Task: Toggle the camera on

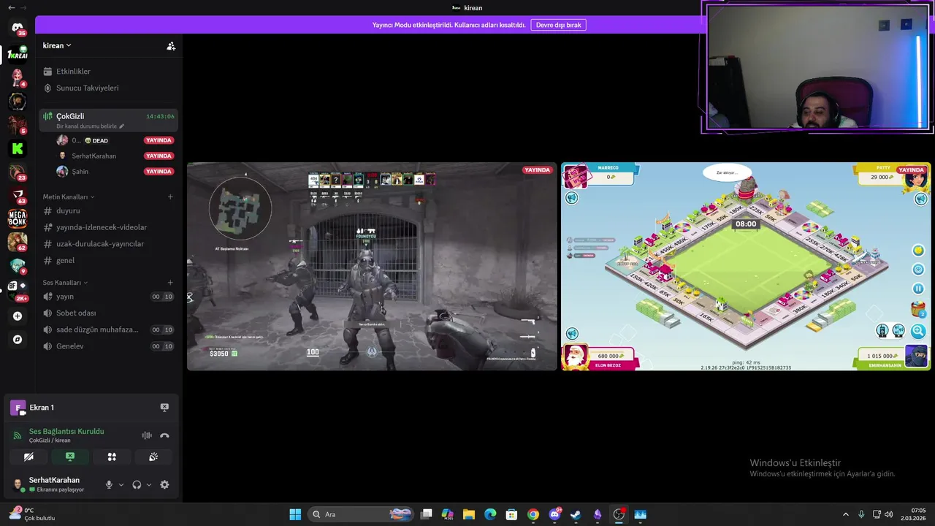Action: tap(28, 457)
